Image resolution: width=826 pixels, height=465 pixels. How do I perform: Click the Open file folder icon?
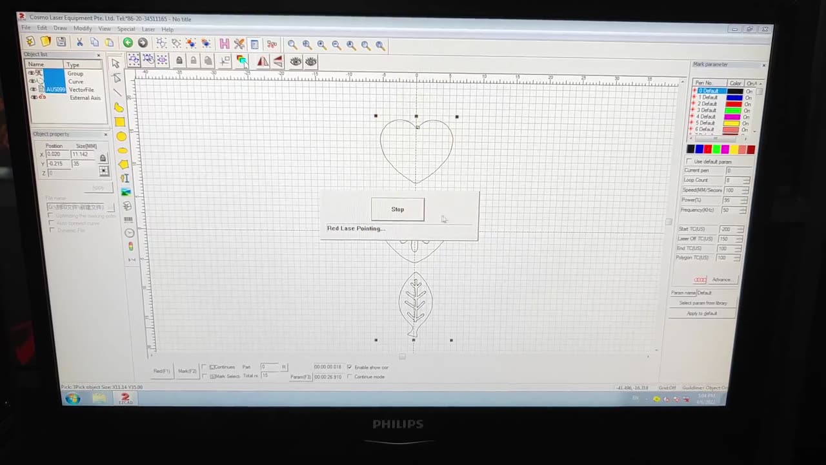pos(45,42)
